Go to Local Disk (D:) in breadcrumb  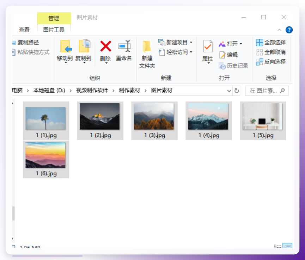coord(49,91)
